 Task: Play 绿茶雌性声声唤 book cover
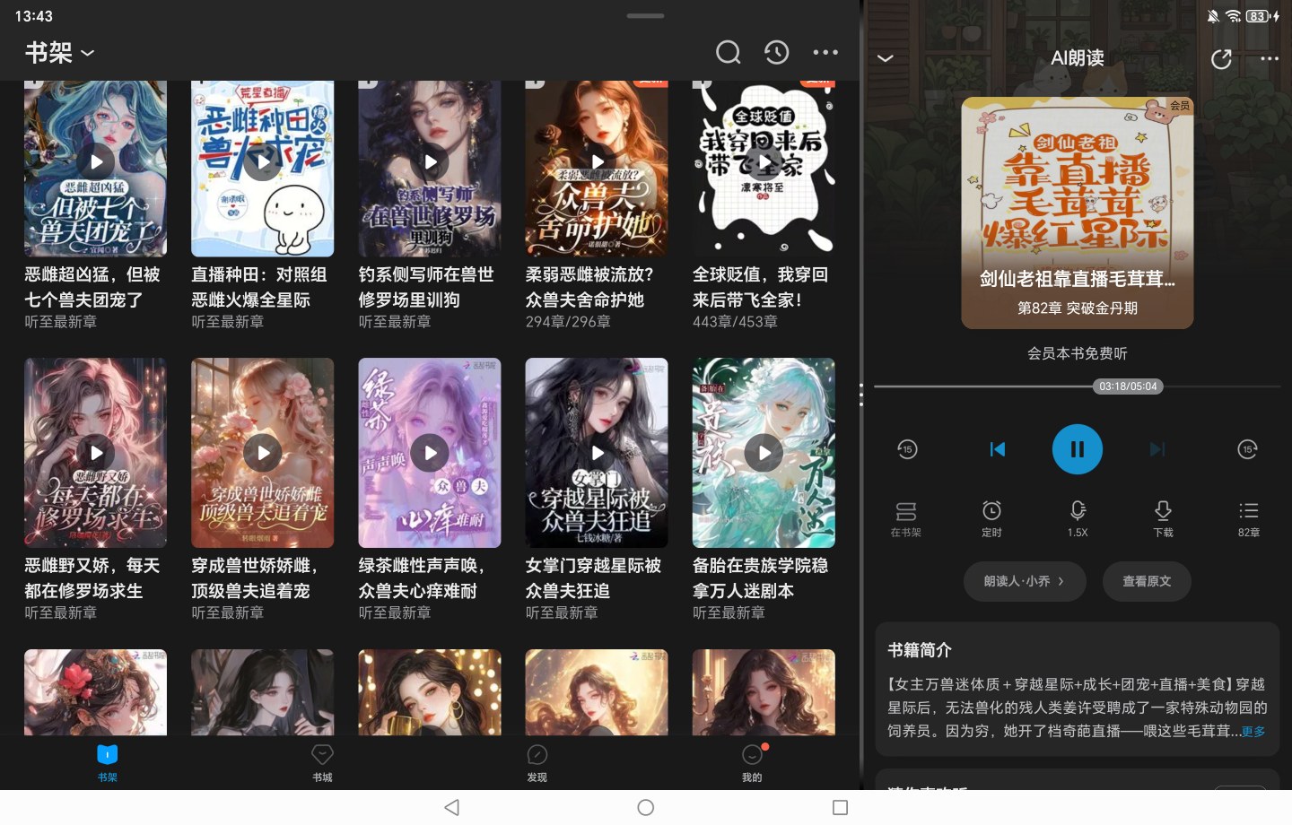(x=430, y=453)
